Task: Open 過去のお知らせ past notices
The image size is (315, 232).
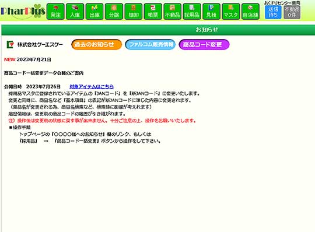Action: 97,44
